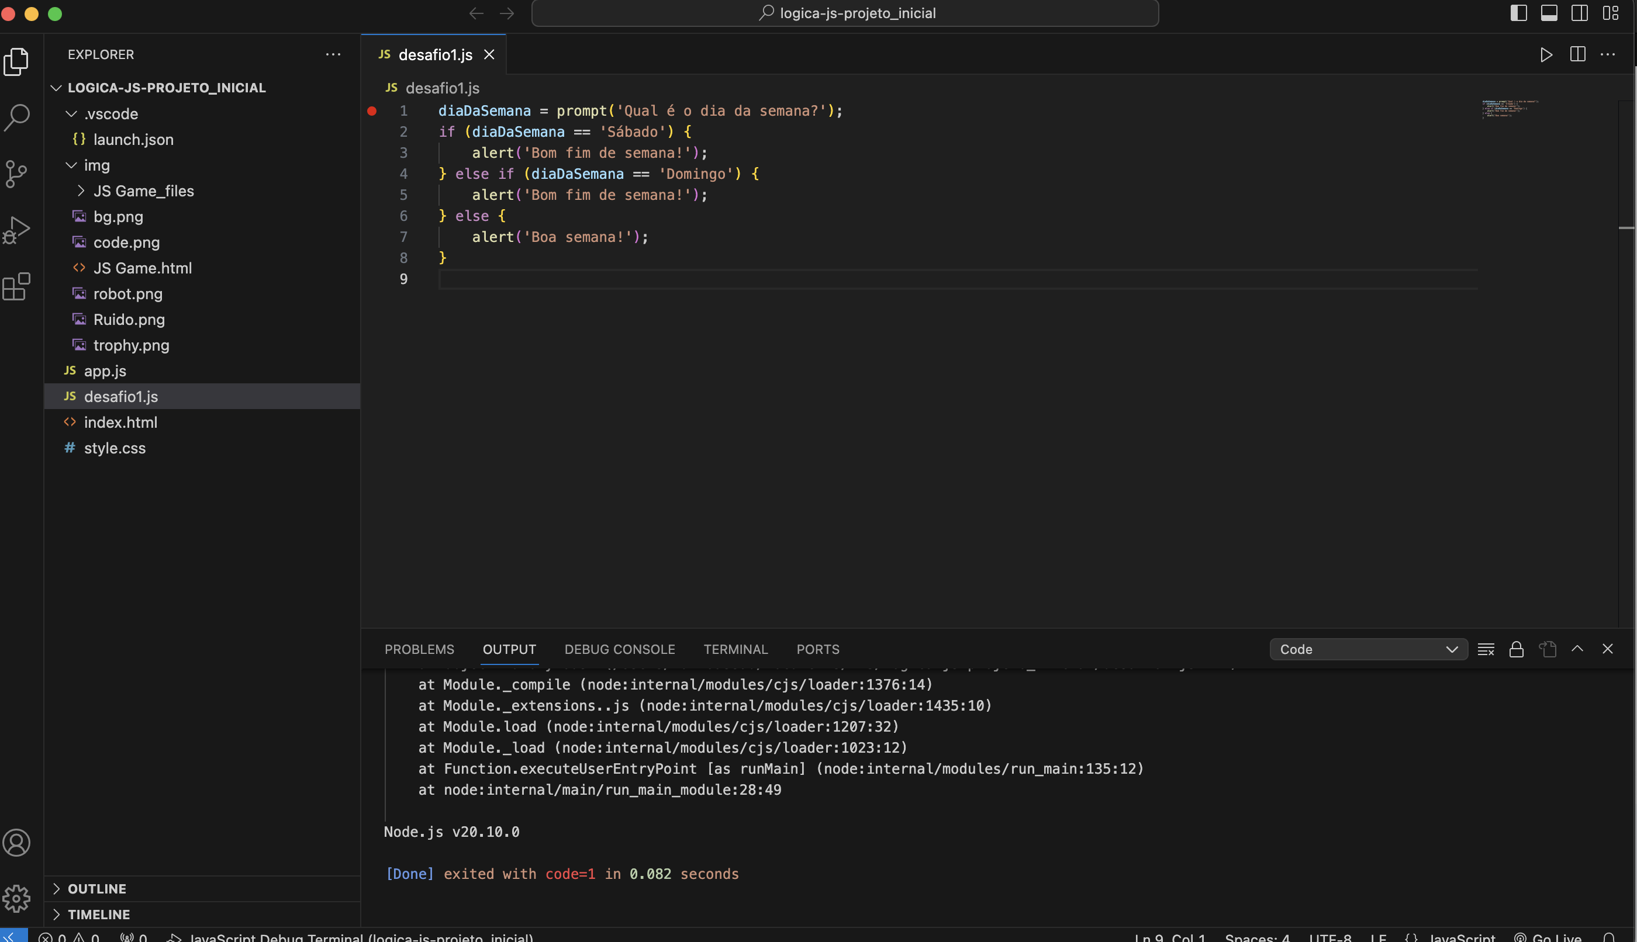The image size is (1637, 942).
Task: Open the Run and Debug view
Action: pyautogui.click(x=16, y=230)
